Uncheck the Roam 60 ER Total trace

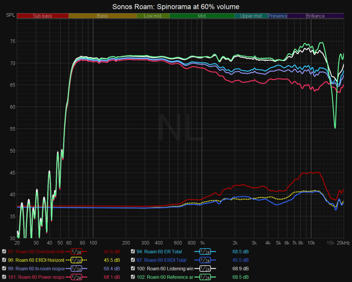[x=133, y=251]
